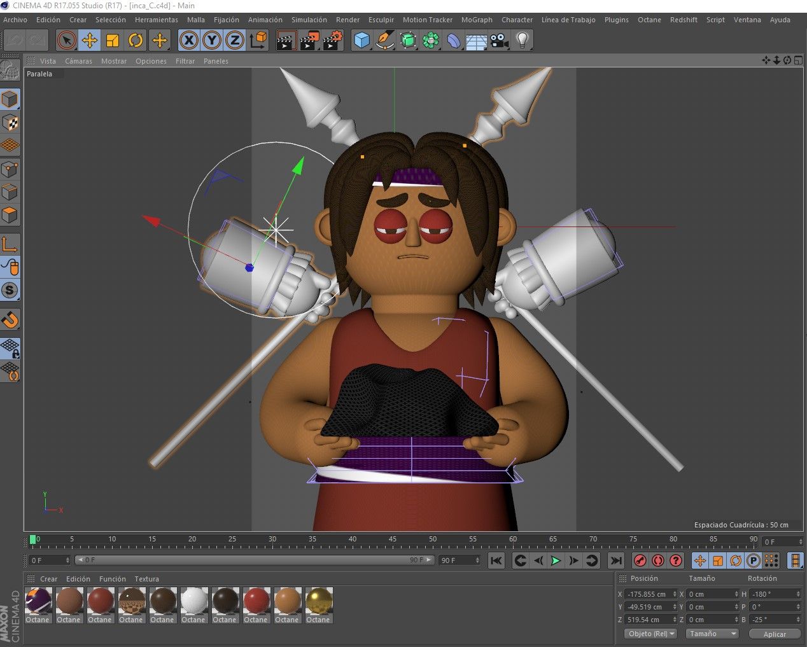Screen dimensions: 807x647
Task: Toggle viewport maximize icon at top right
Action: (797, 60)
